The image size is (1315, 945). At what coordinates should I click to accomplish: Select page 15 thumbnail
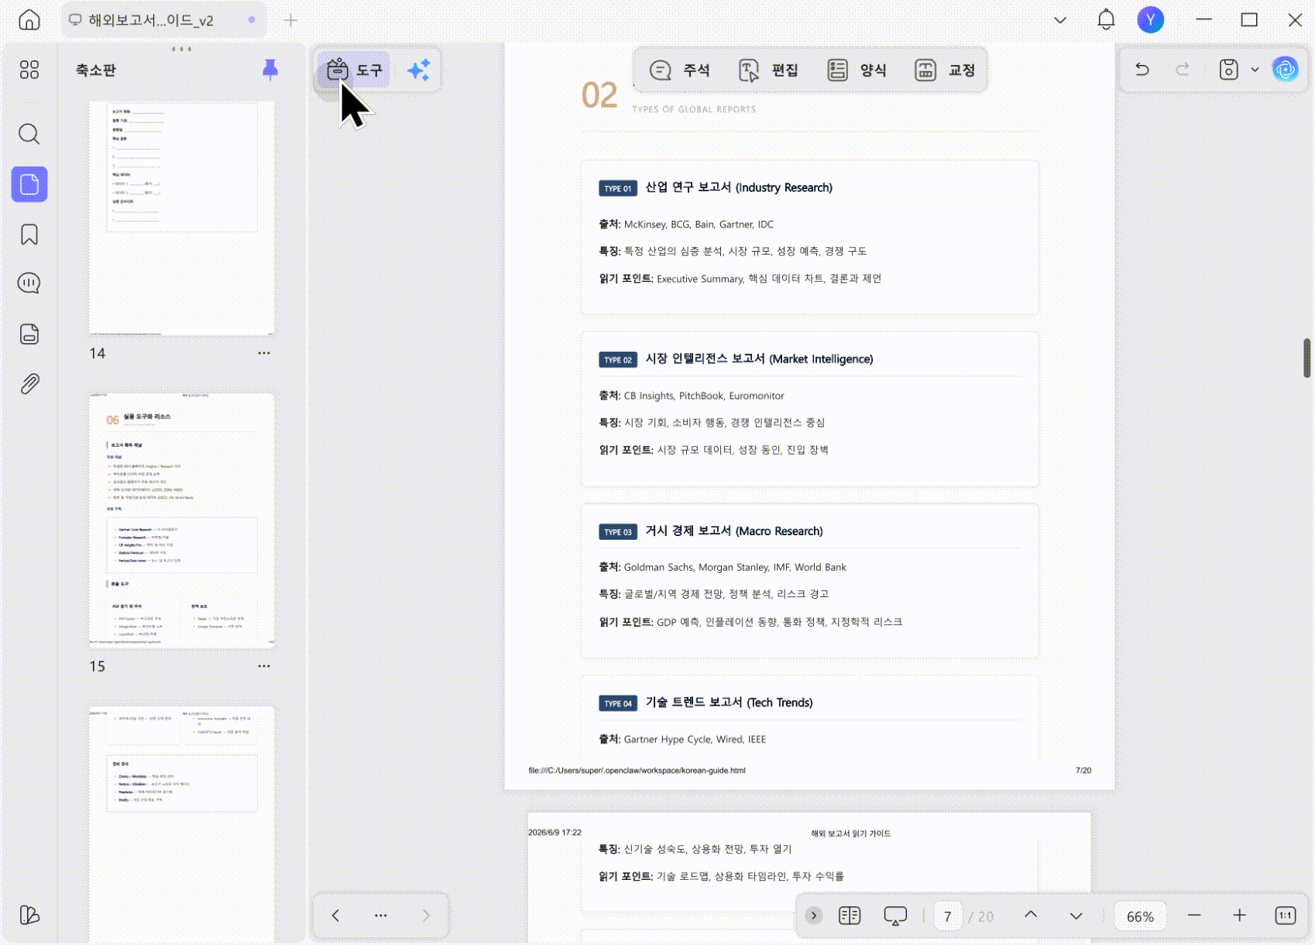tap(182, 521)
